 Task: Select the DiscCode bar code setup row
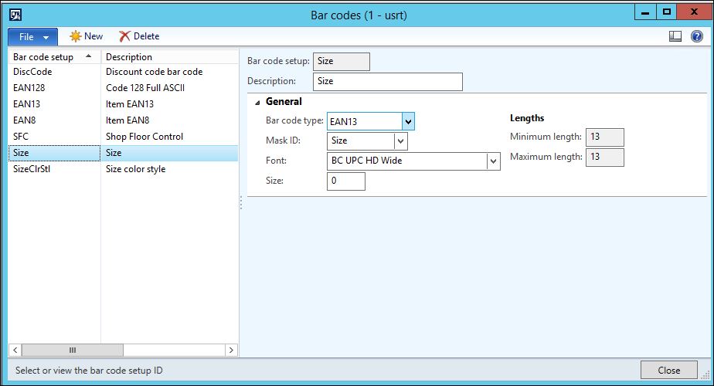pyautogui.click(x=32, y=72)
